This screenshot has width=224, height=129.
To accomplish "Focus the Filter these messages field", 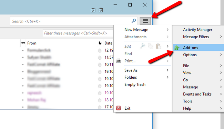I will [78, 33].
